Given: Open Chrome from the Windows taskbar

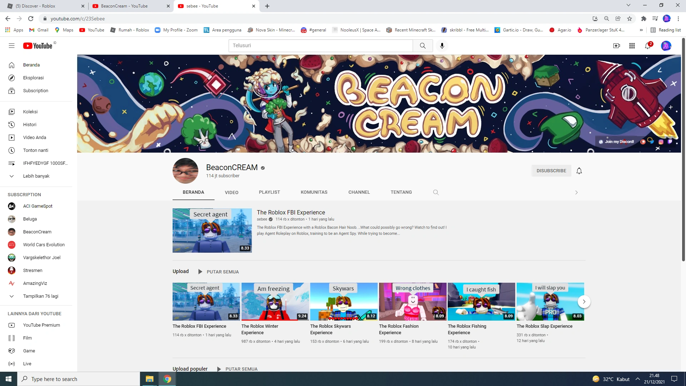Looking at the screenshot, I should (x=167, y=379).
